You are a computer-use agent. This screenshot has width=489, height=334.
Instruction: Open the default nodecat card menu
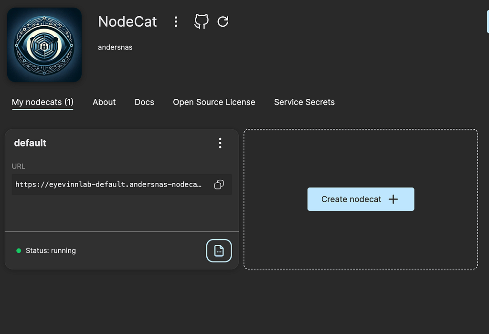pos(220,143)
